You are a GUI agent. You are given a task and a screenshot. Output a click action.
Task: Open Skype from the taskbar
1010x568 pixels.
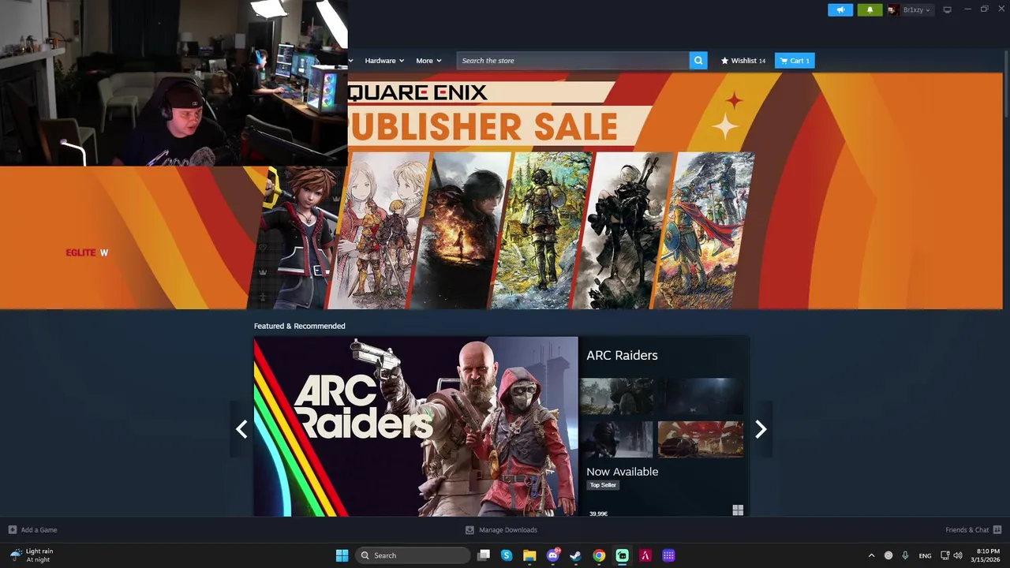coord(507,555)
